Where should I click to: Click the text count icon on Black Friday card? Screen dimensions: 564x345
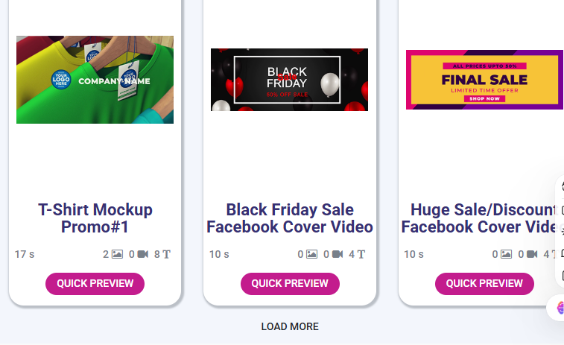(361, 254)
